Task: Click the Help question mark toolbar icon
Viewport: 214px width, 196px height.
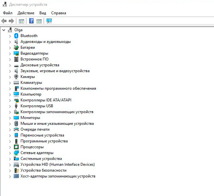Action: 31,21
